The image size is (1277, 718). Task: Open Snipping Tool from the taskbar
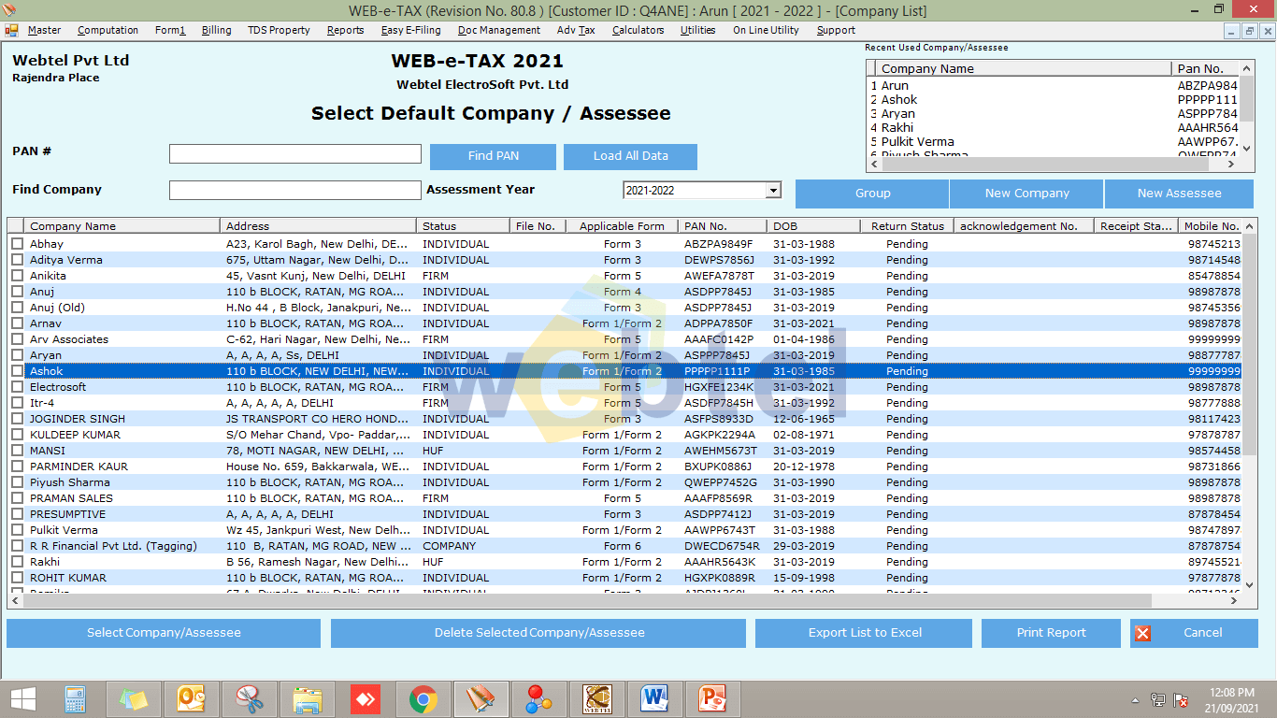point(250,699)
